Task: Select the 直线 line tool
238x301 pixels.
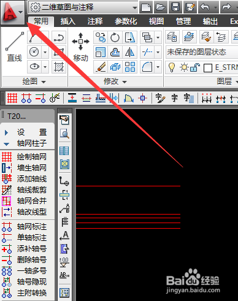Action: (14, 47)
